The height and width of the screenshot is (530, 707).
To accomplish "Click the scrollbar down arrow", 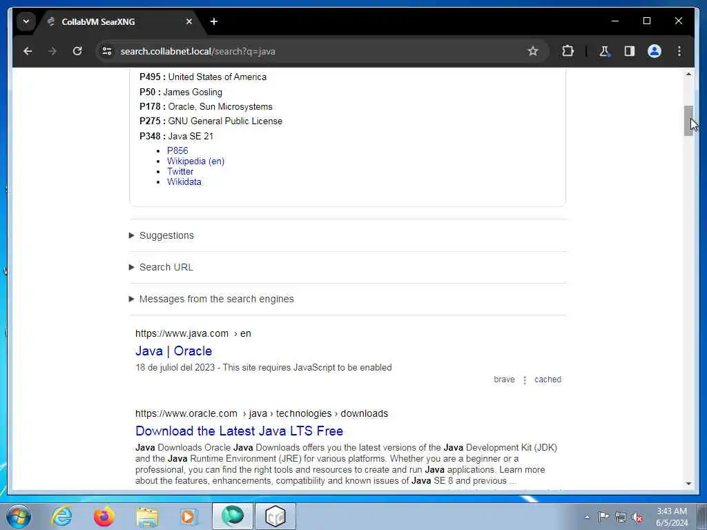I will pyautogui.click(x=688, y=484).
